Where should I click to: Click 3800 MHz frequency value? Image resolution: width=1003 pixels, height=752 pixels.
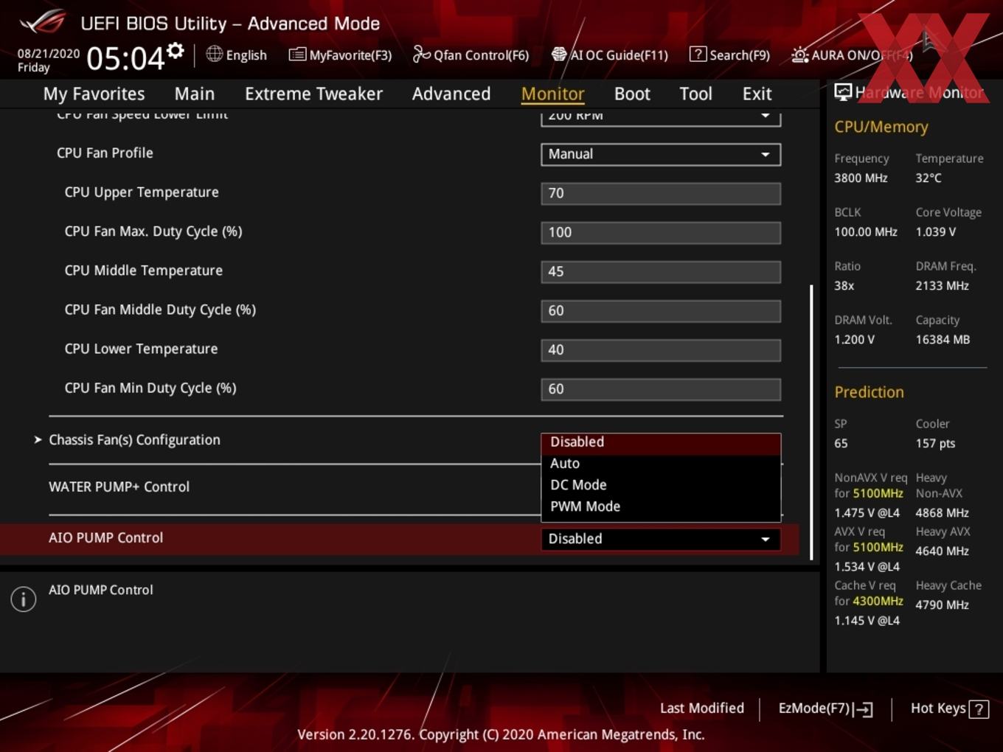[861, 178]
